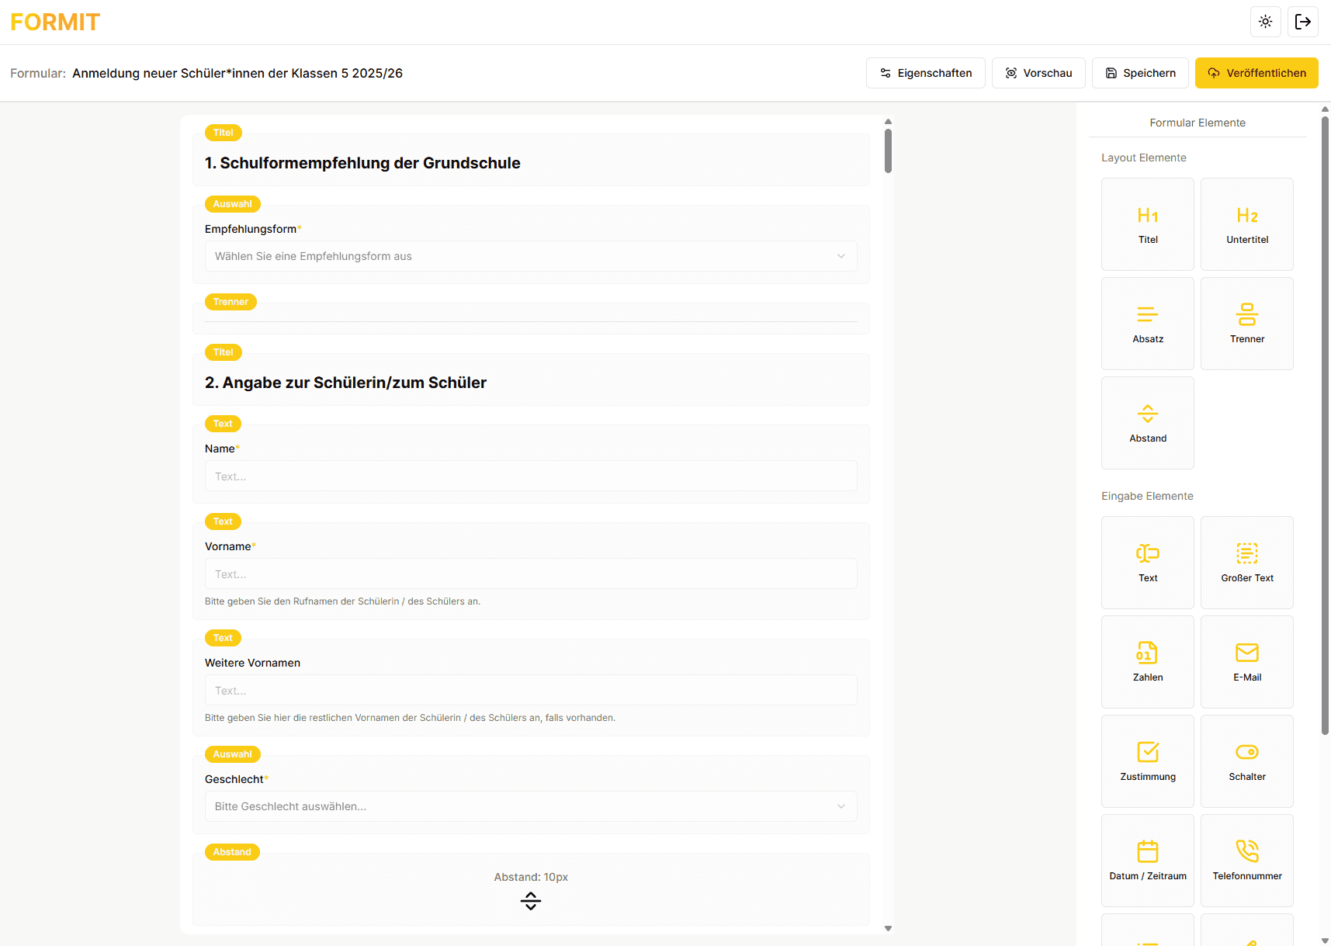Insert an Absatz paragraph element
Screen dimensions: 1331x946
click(1147, 324)
